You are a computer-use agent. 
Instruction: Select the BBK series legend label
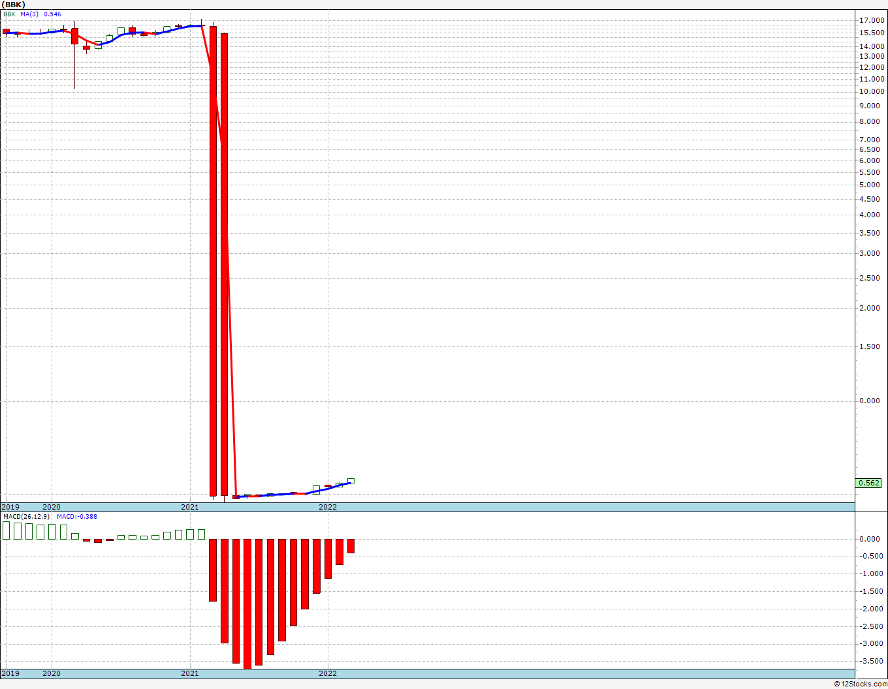9,14
